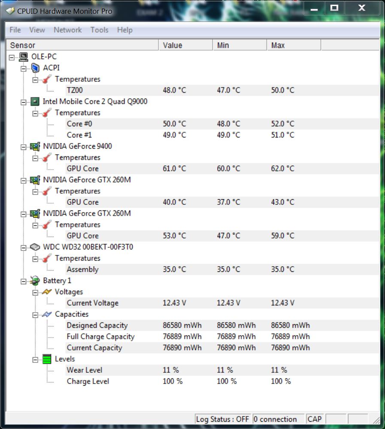Collapse the OLE-PC root node
The width and height of the screenshot is (385, 429).
coord(12,58)
